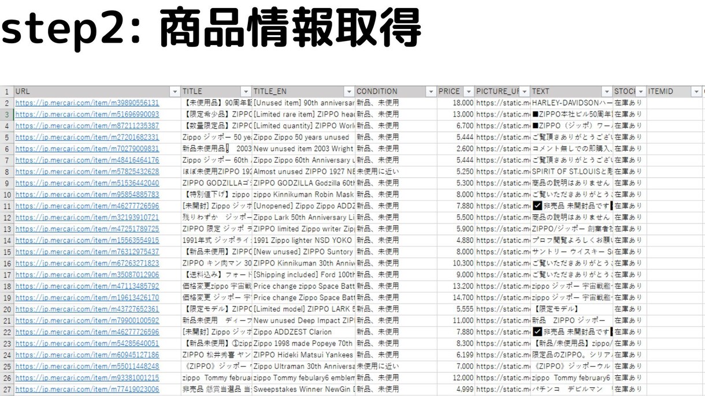Select the price cell 5,555
This screenshot has width=705, height=396.
point(456,309)
